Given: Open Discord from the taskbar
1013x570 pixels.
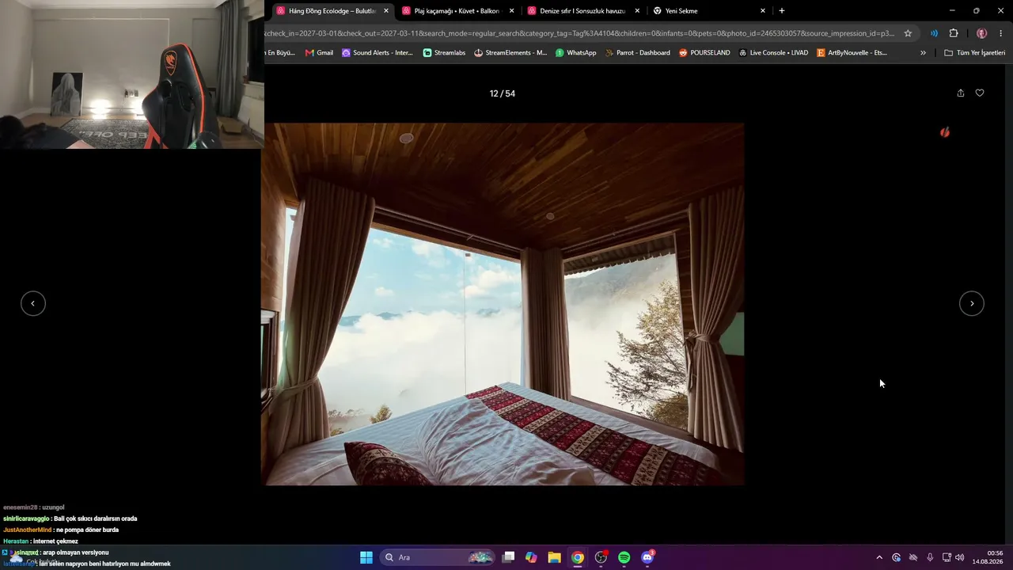Looking at the screenshot, I should click(x=647, y=557).
